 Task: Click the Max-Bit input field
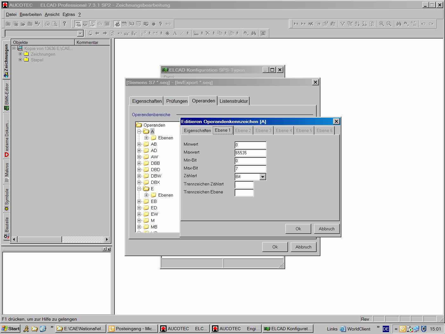pos(250,169)
